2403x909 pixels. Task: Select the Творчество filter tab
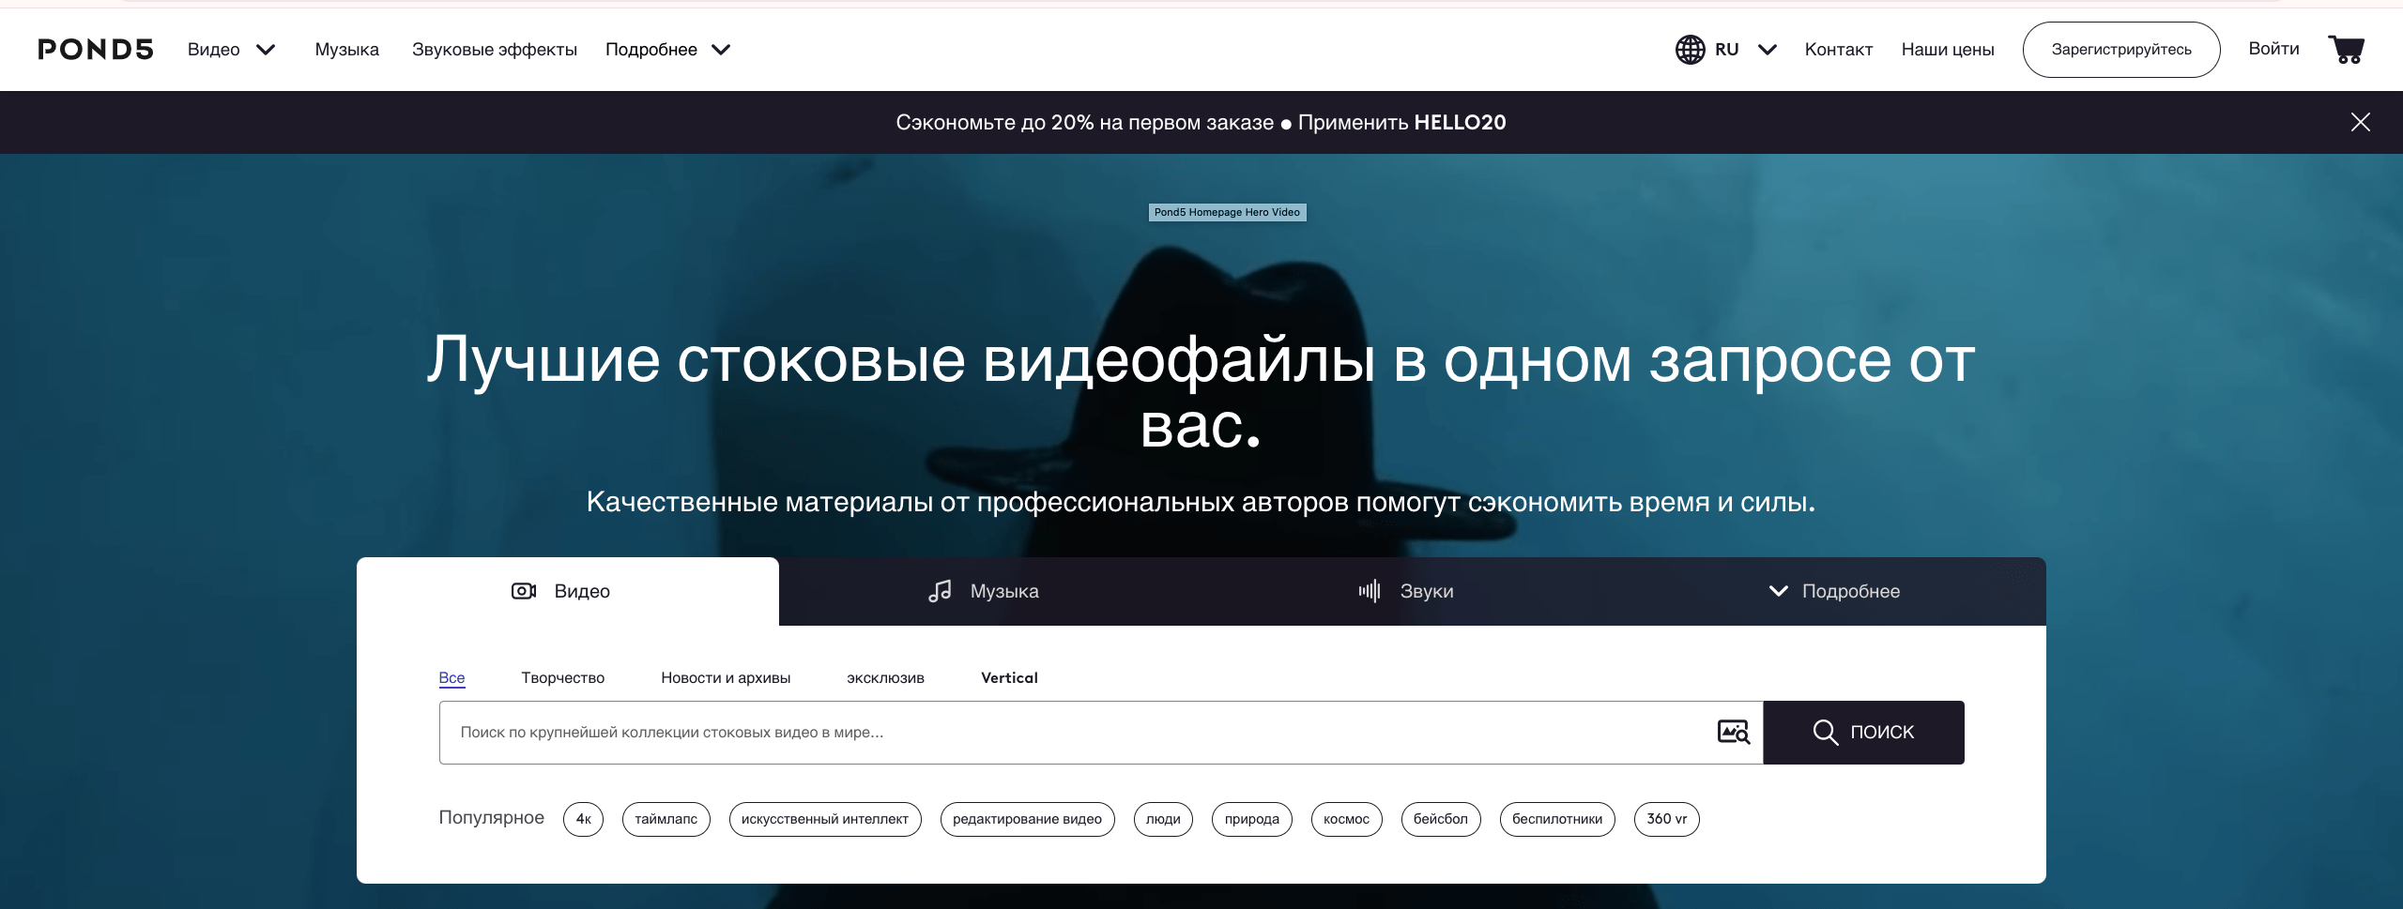[x=562, y=677]
